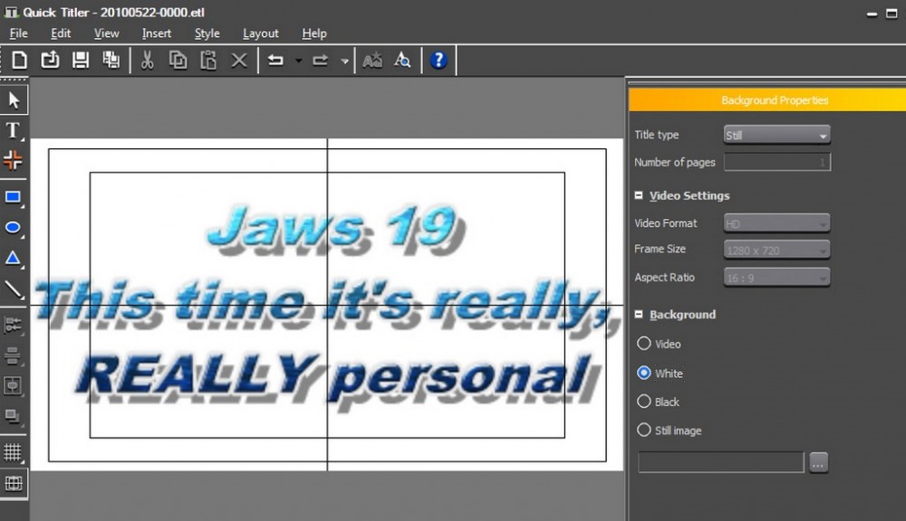Toggle the safe area display icon
Viewport: 906px width, 521px height.
(14, 484)
